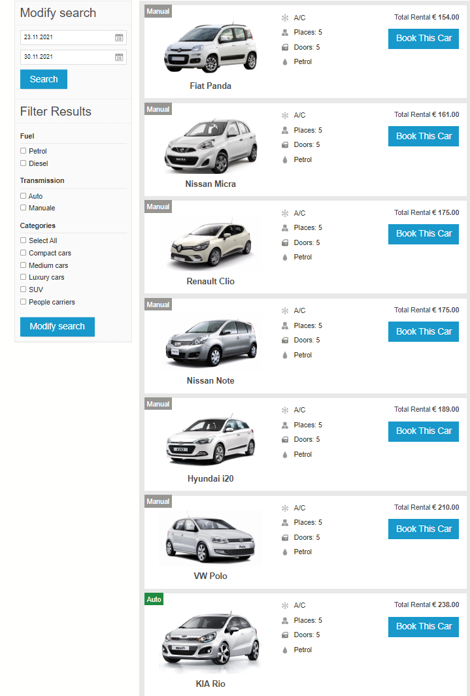Image resolution: width=470 pixels, height=696 pixels.
Task: Check the People carriers category checkbox
Action: coord(23,302)
